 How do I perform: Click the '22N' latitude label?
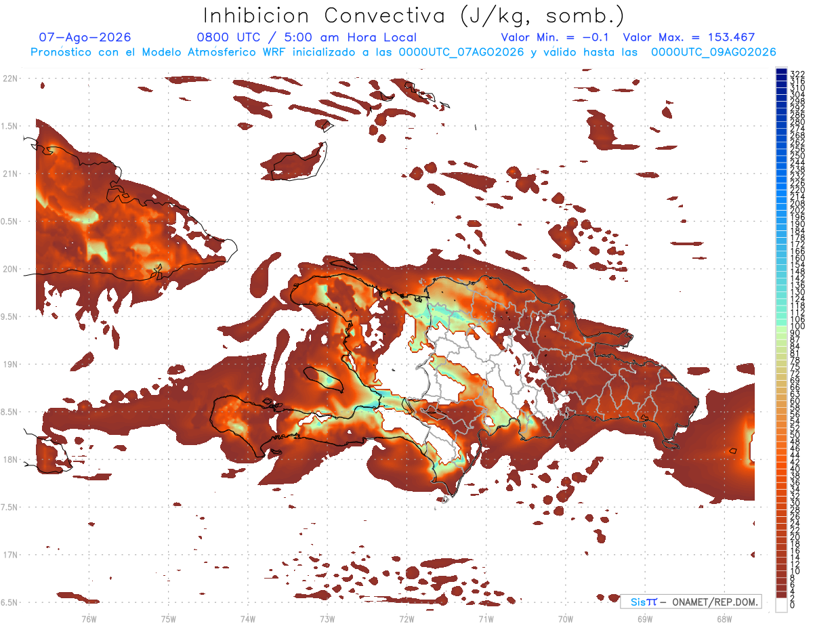12,78
